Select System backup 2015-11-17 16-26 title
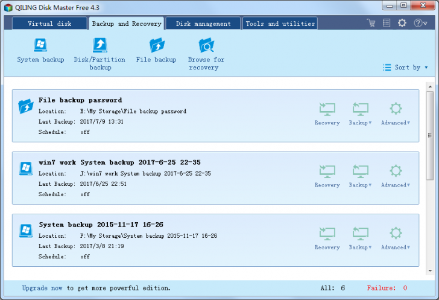The width and height of the screenshot is (439, 300). (x=101, y=225)
